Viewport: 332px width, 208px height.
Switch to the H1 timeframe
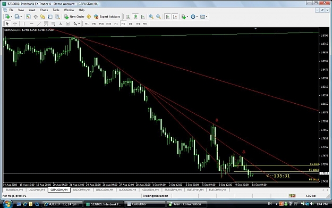116,24
